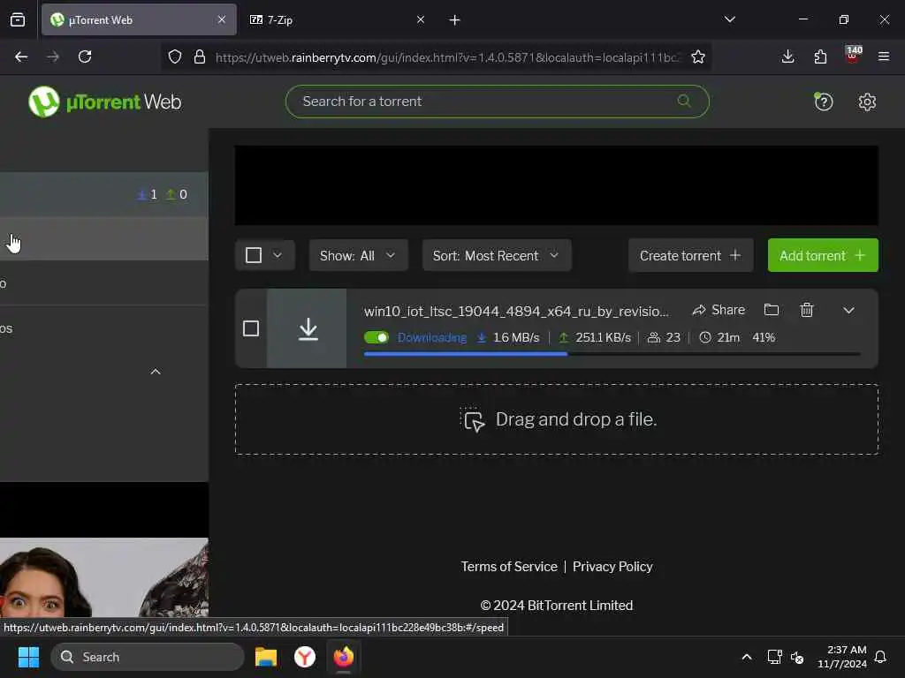Open a new browser tab

454,20
